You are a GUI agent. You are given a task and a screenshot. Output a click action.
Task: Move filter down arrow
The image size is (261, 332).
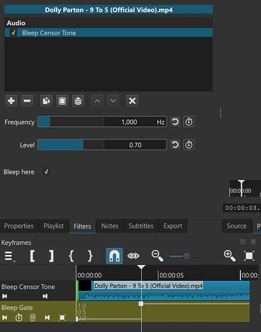click(x=113, y=101)
